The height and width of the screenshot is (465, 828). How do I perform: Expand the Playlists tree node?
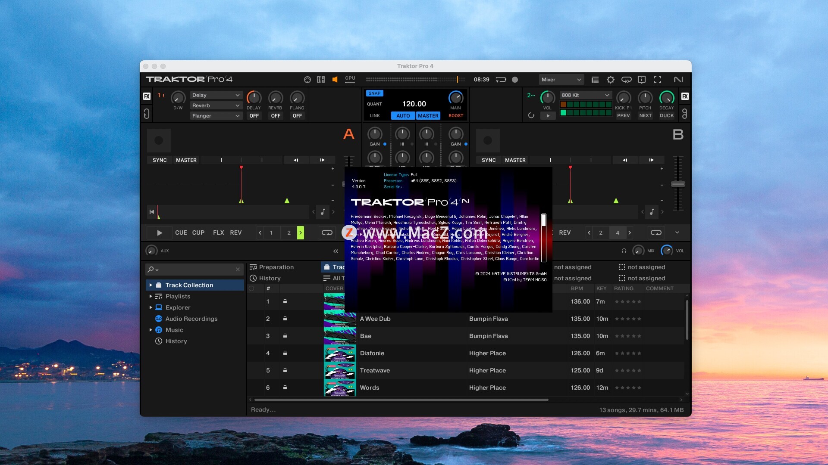pyautogui.click(x=151, y=296)
